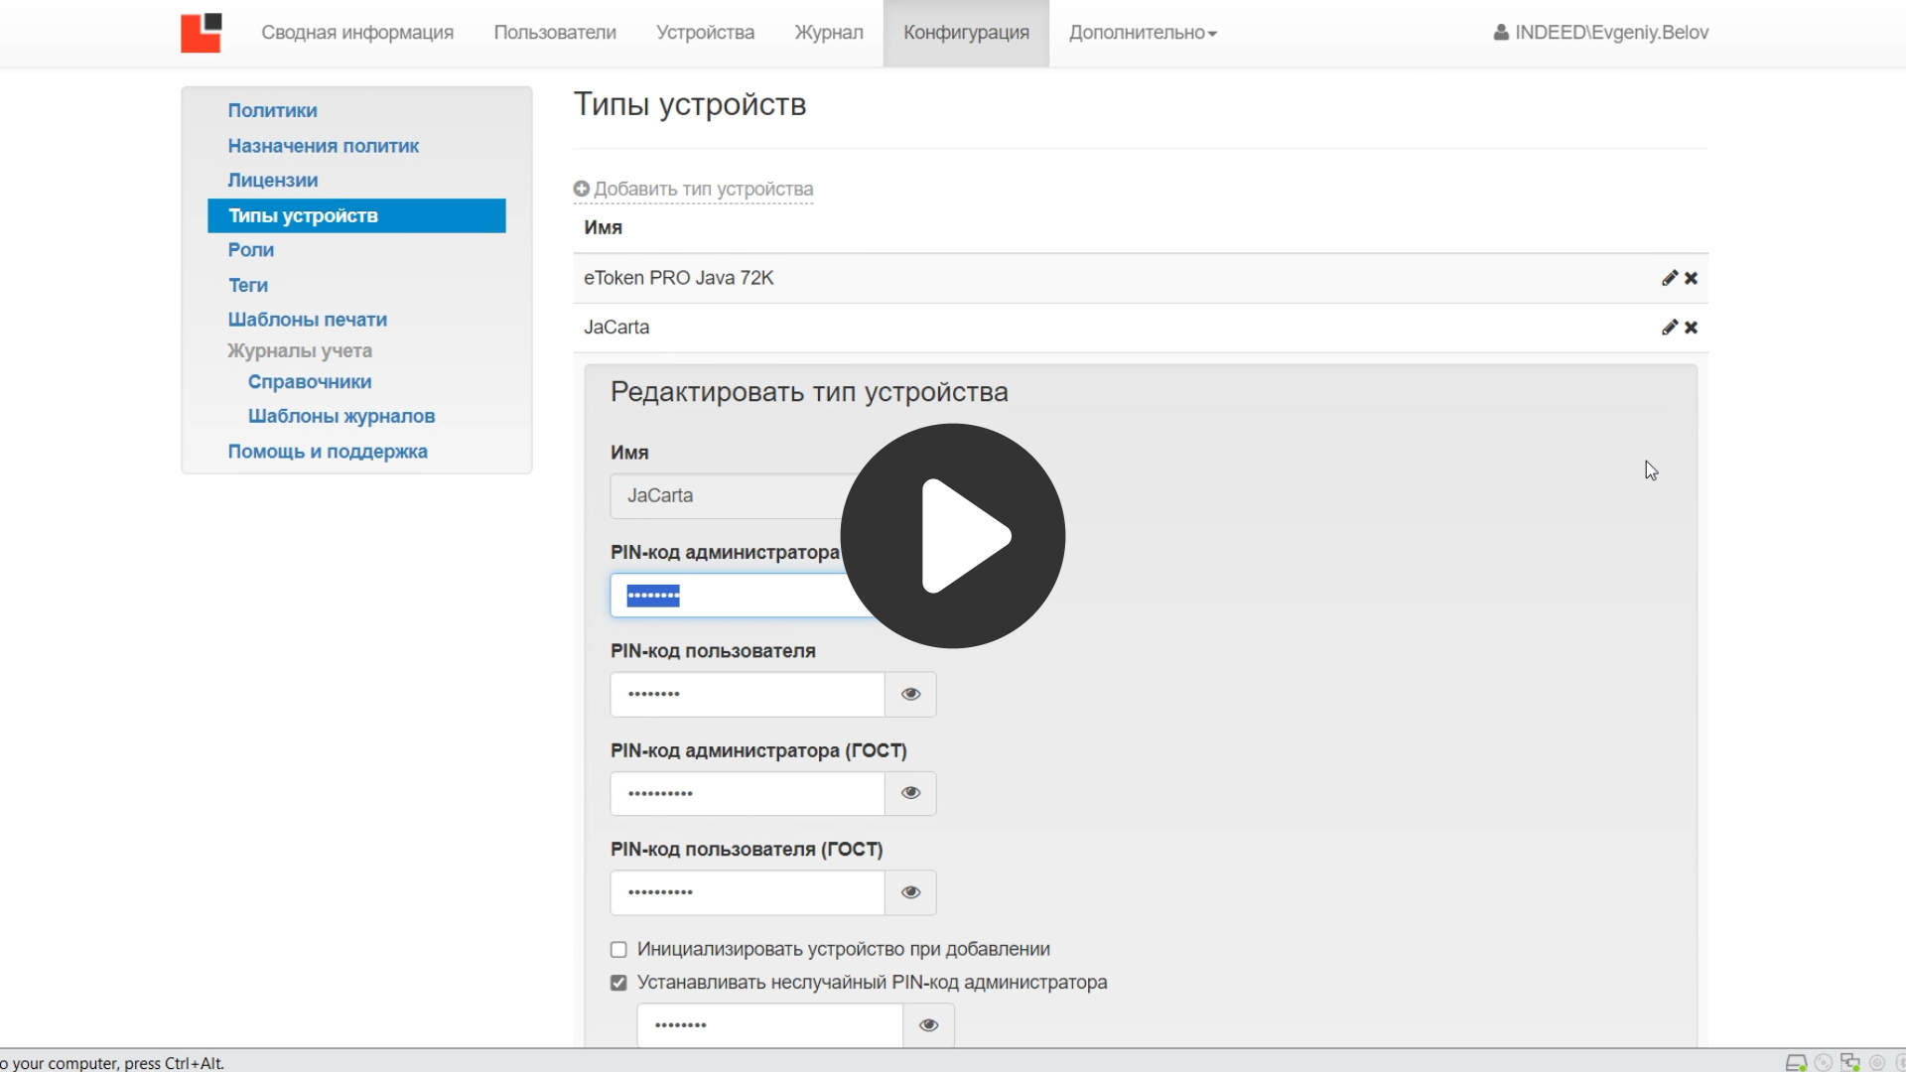Click the edit pencil icon next to JaCarta
Viewport: 1906px width, 1072px height.
coord(1670,328)
